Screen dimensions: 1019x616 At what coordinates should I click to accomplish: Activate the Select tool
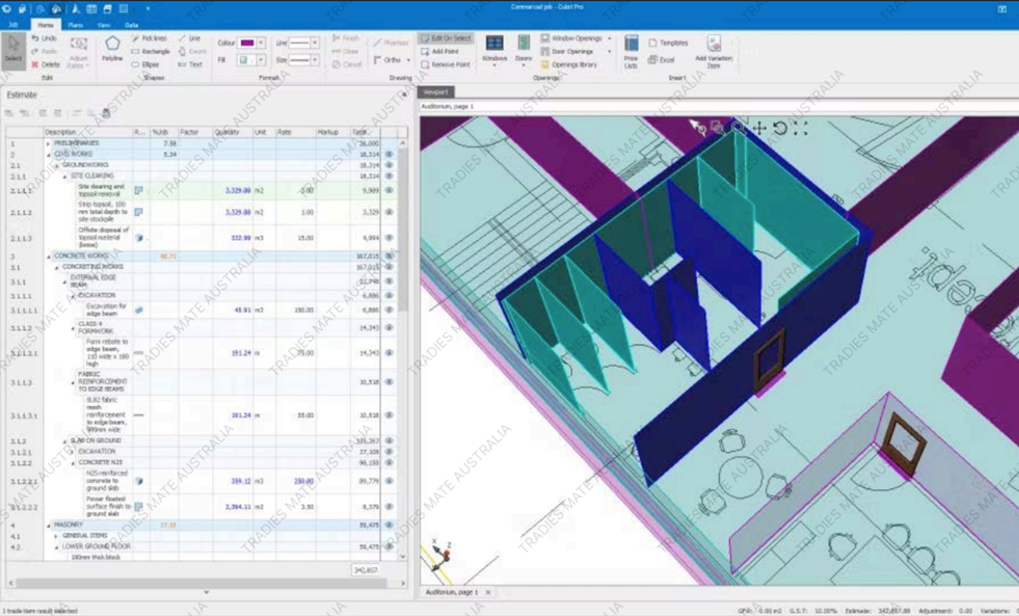13,50
